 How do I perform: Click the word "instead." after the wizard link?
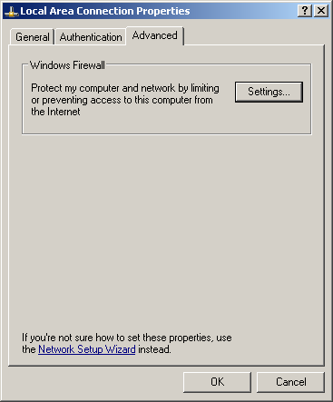154,349
